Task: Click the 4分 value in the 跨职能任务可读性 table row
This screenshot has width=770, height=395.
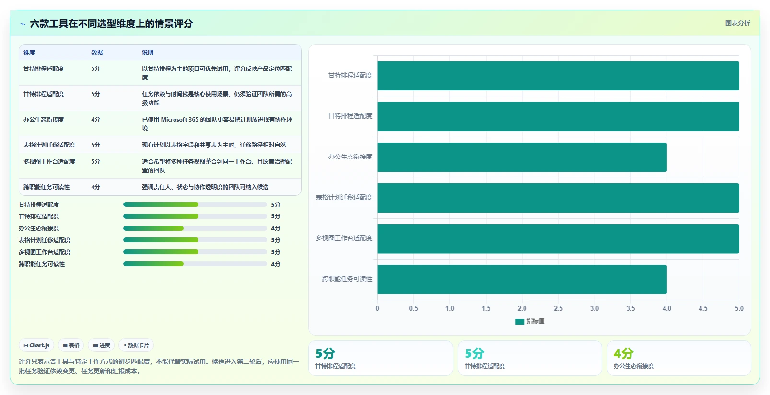Action: [x=95, y=187]
